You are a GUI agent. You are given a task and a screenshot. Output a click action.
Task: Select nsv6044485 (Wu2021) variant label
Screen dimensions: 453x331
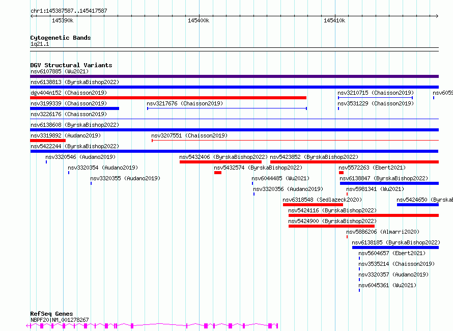280,178
